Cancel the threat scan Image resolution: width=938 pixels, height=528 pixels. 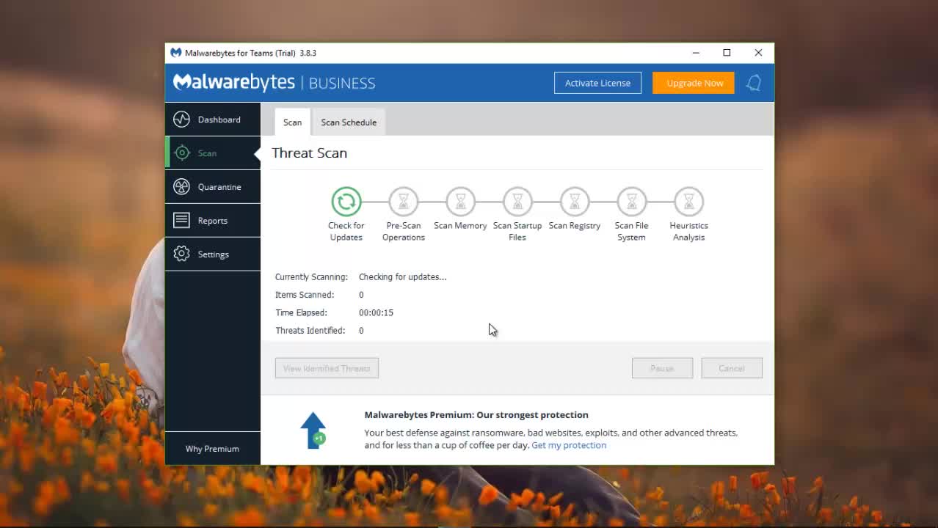coord(732,368)
